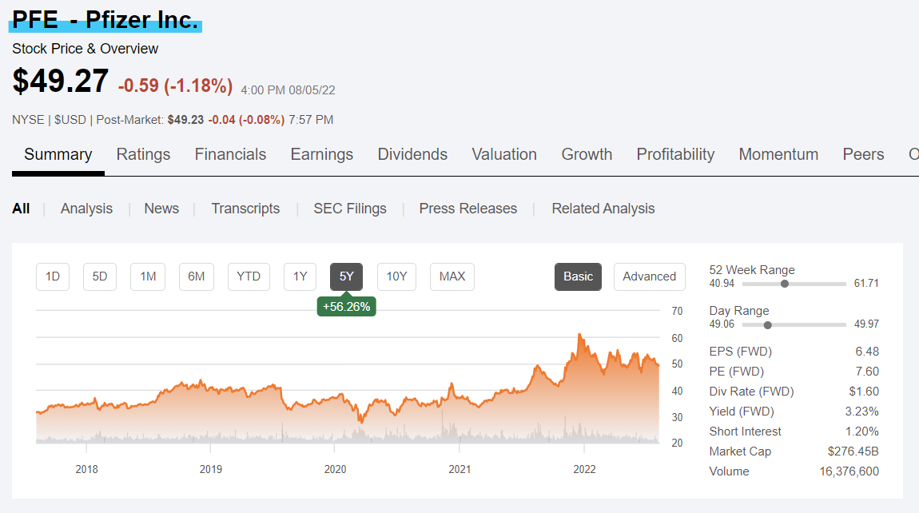This screenshot has width=919, height=513.
Task: Open the Summary tab
Action: (x=58, y=154)
